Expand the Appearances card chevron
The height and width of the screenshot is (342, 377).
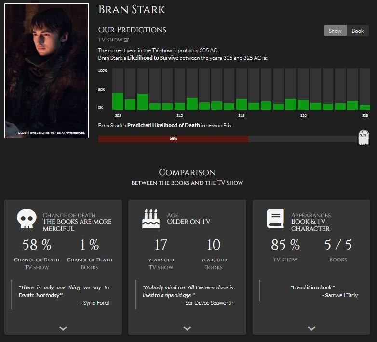[311, 328]
